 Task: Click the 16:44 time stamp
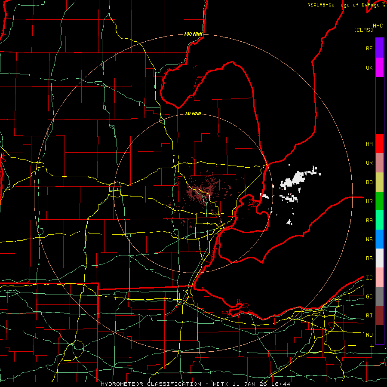click(281, 384)
